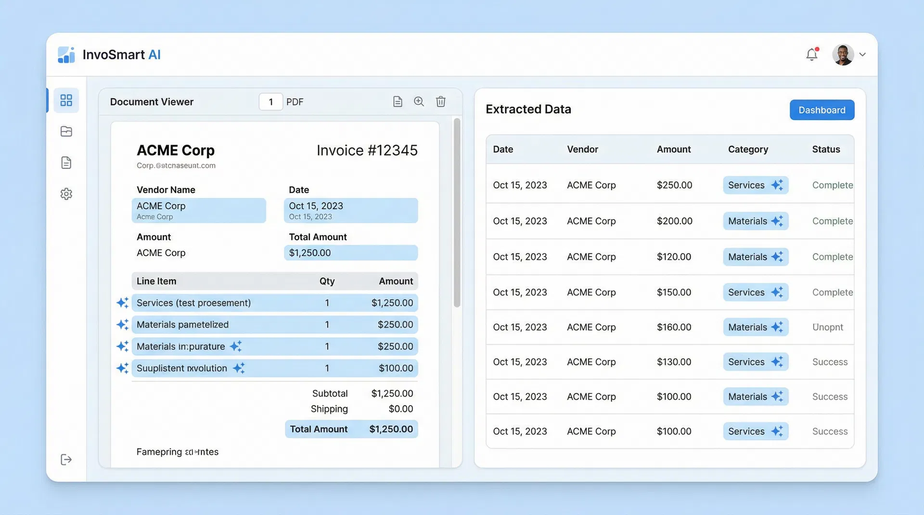Open the notification bell
Viewport: 924px width, 515px height.
812,55
